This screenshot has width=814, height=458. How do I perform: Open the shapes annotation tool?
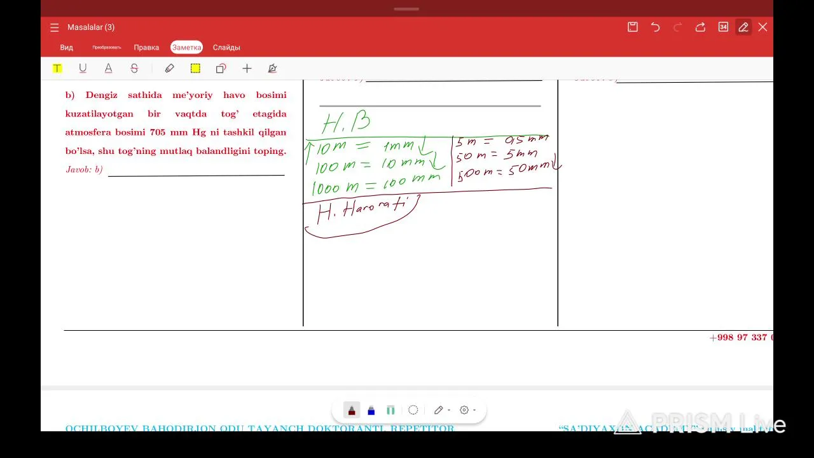[x=221, y=68]
